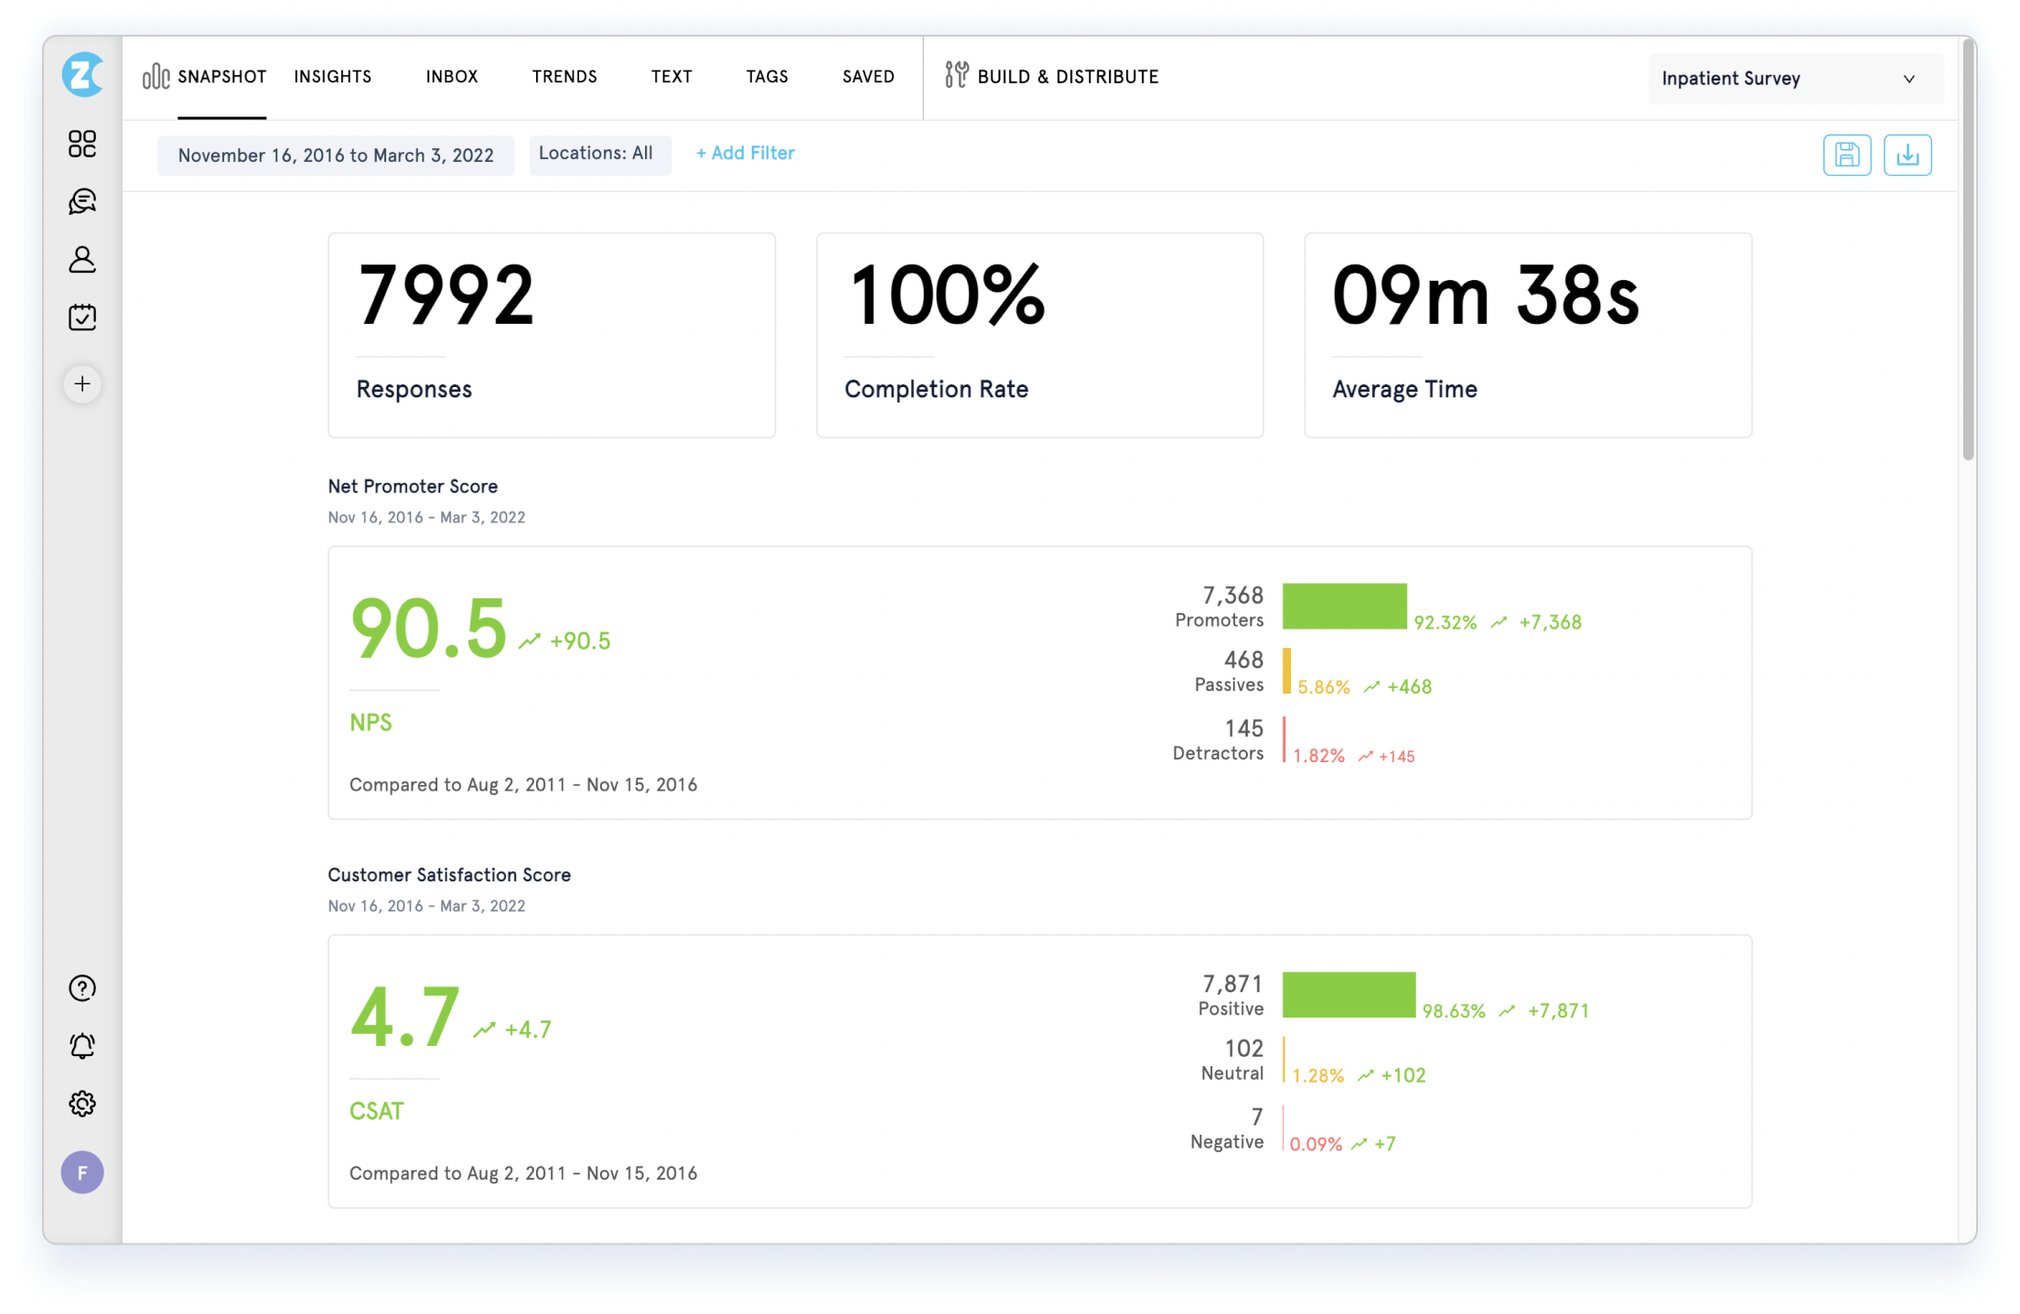
Task: Click the Build & Distribute tools icon
Action: tap(956, 75)
